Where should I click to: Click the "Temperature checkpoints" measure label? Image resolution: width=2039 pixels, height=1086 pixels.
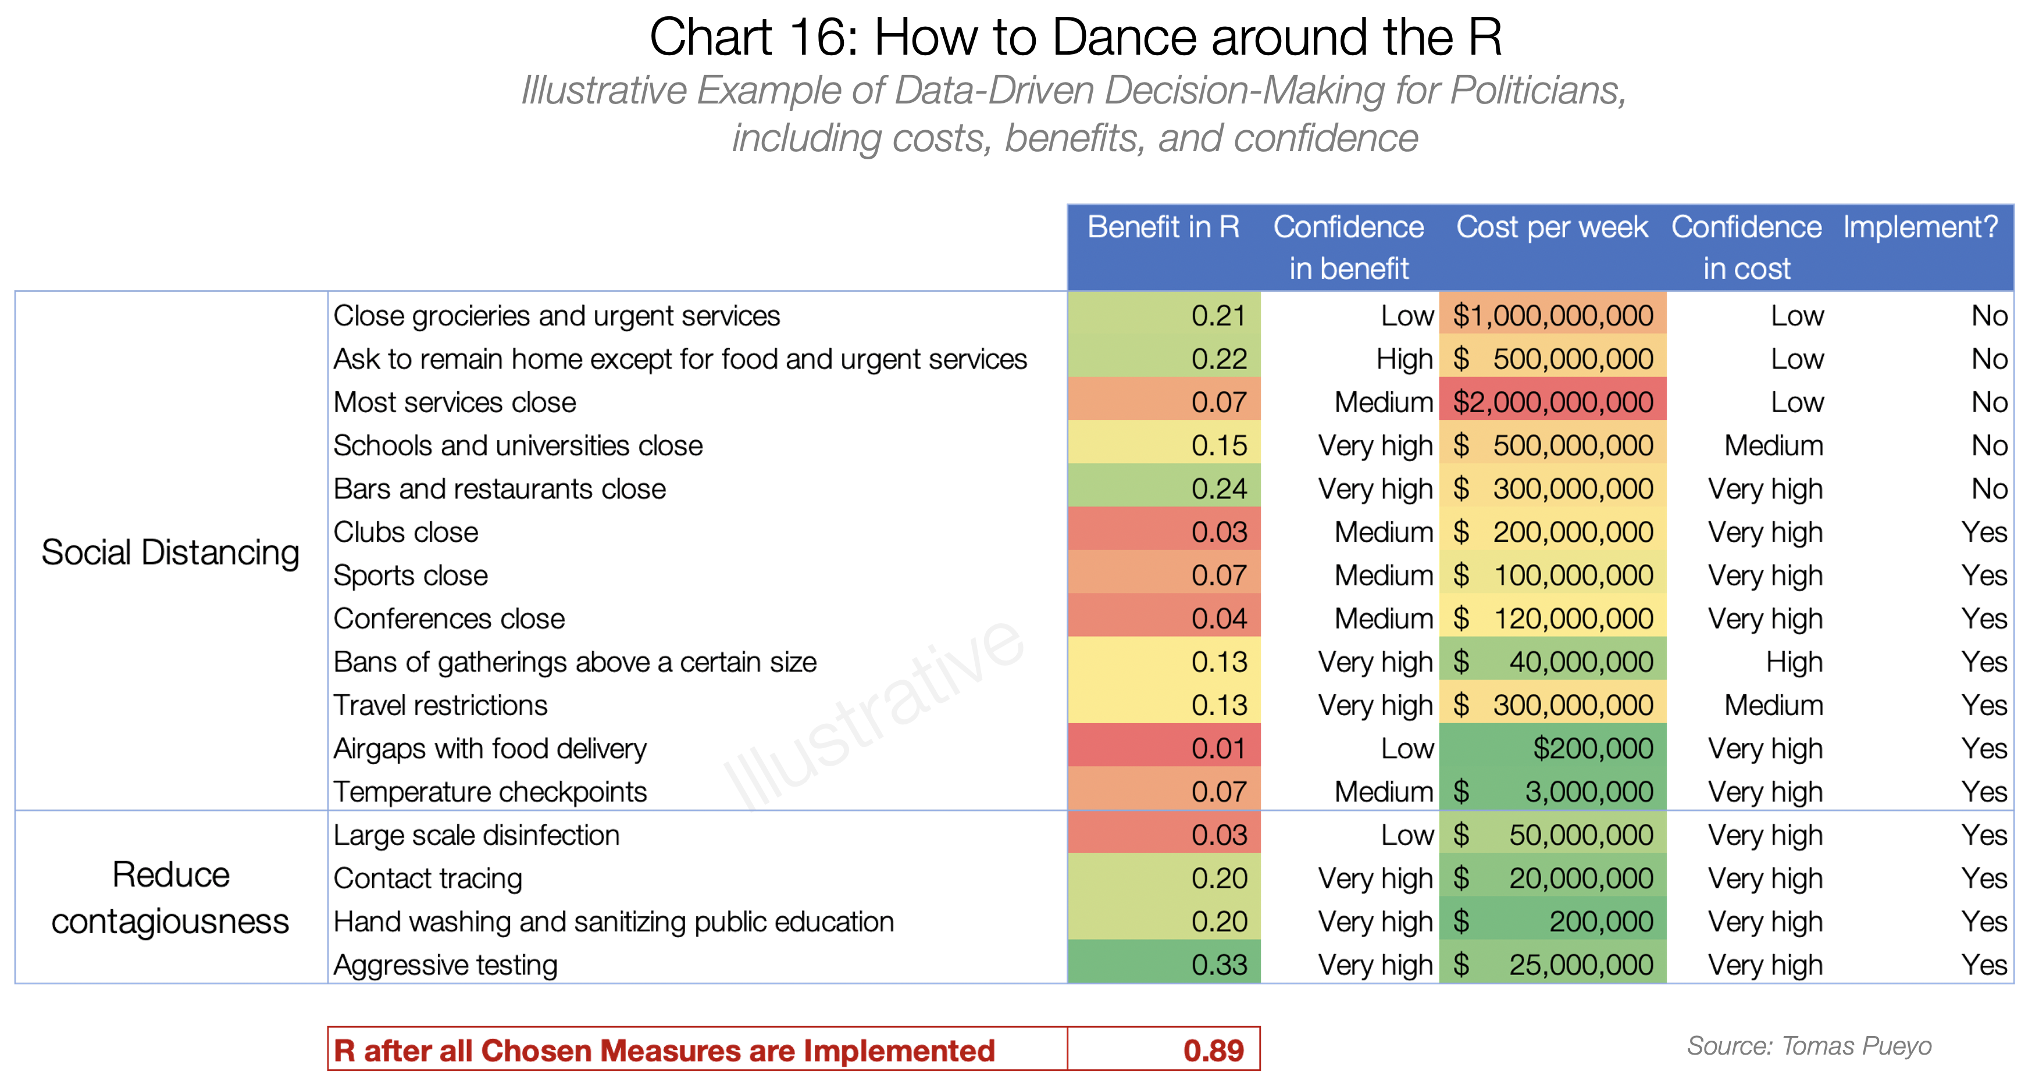coord(489,792)
